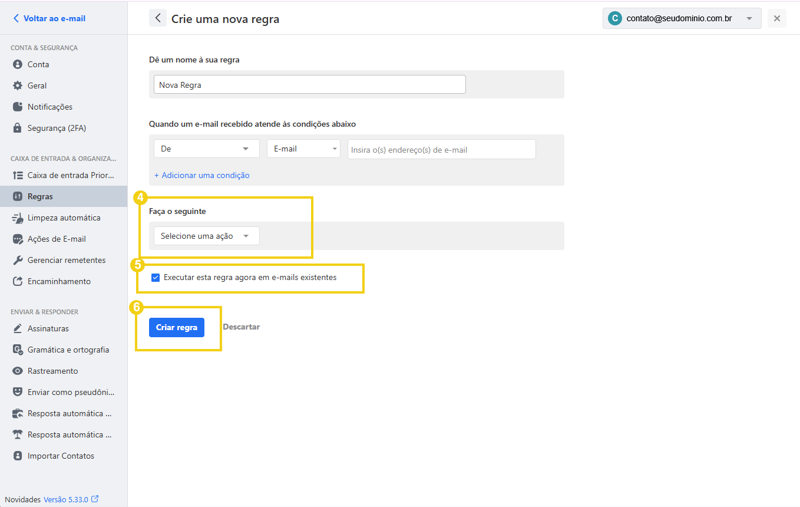The image size is (800, 507).
Task: Select the Gerenciar remetentes wrench icon
Action: [17, 259]
